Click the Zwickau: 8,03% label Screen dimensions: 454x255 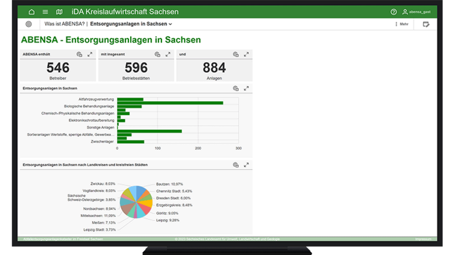pos(103,183)
